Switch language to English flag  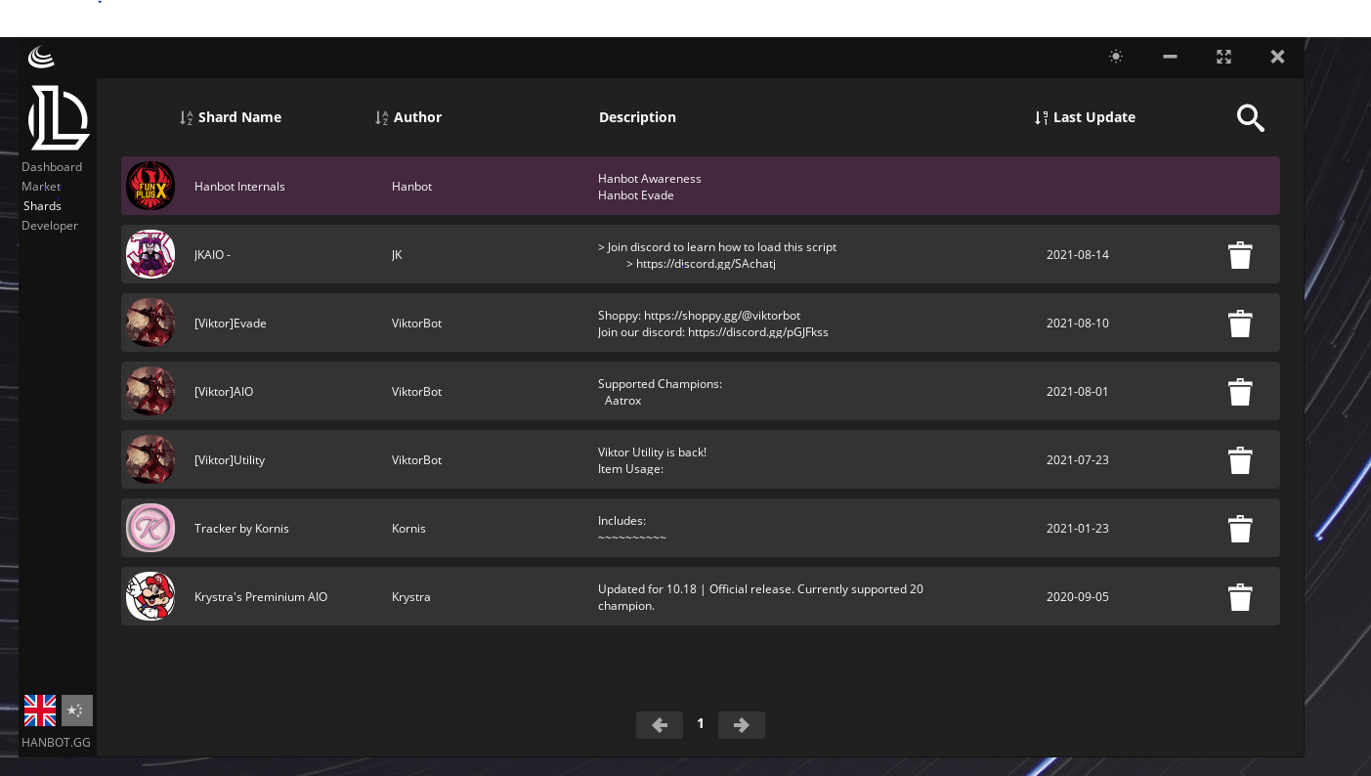pyautogui.click(x=40, y=711)
